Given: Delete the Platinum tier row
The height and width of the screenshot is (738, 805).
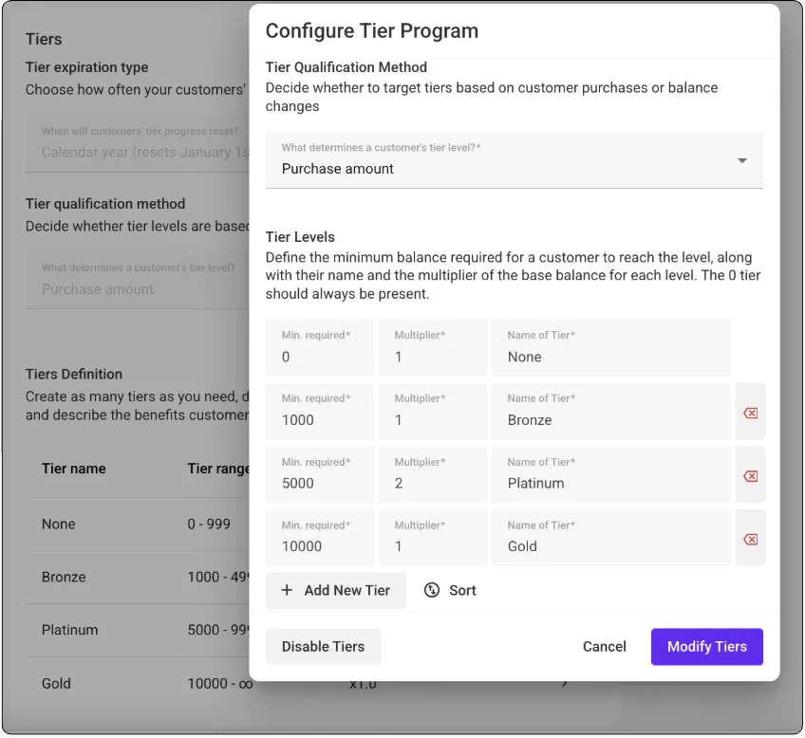Looking at the screenshot, I should 750,476.
